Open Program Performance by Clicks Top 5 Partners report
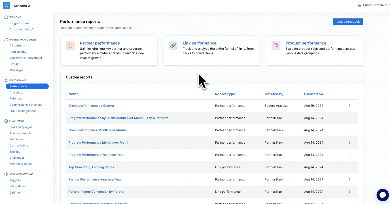The height and width of the screenshot is (204, 390). (x=118, y=118)
